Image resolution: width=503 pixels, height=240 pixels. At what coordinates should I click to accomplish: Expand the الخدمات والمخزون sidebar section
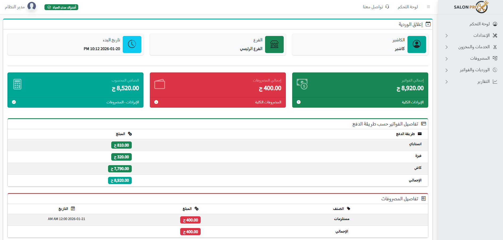pyautogui.click(x=474, y=47)
